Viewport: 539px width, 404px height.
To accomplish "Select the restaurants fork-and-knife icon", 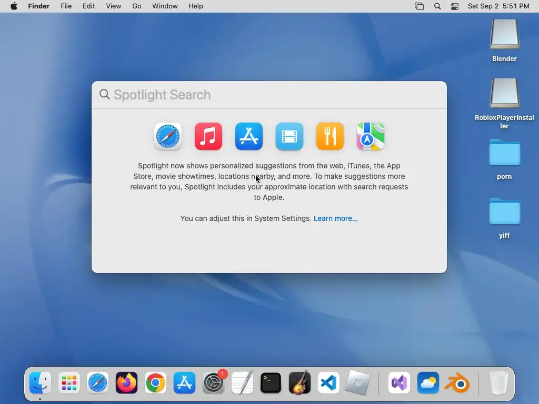I will click(330, 136).
